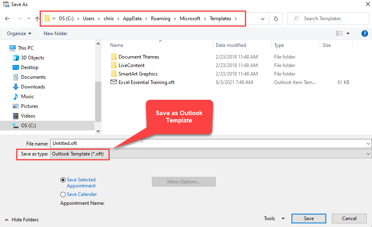Image resolution: width=372 pixels, height=227 pixels.
Task: Expand the address bar history dropdown
Action: (263, 19)
